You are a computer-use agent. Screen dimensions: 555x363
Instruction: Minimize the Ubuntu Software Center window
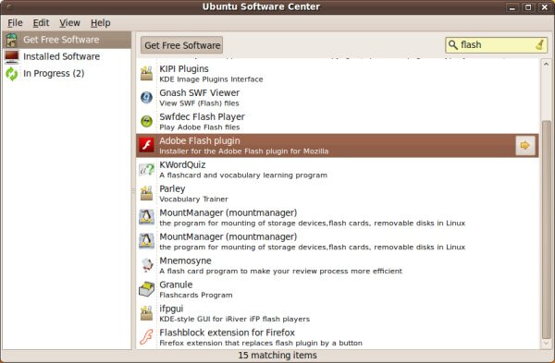[x=512, y=7]
